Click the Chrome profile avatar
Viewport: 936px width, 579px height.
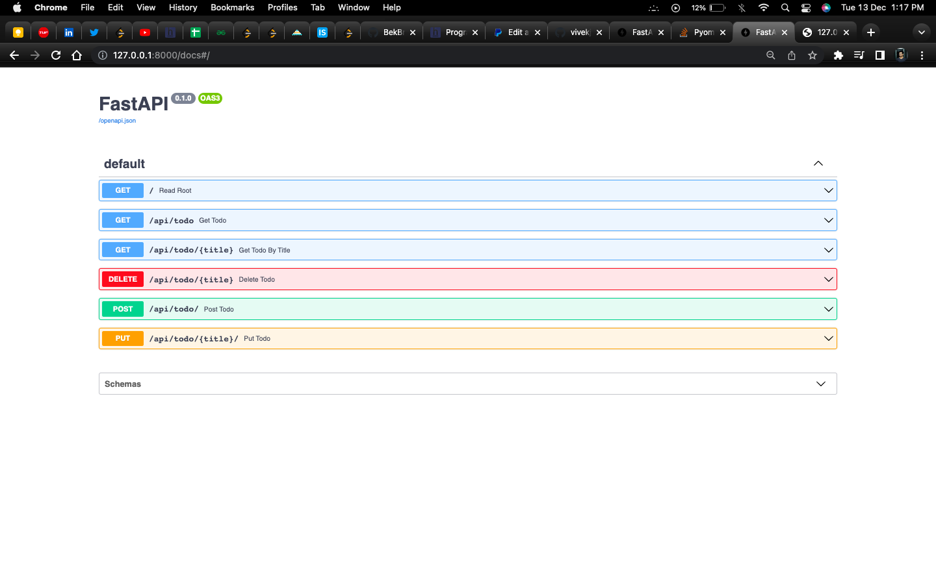coord(901,55)
